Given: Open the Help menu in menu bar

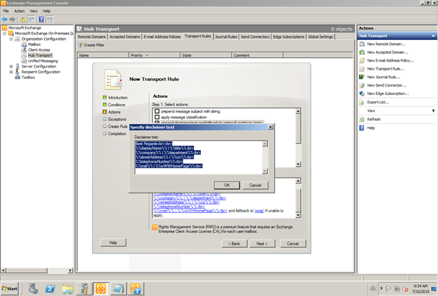Looking at the screenshot, I should [x=46, y=11].
